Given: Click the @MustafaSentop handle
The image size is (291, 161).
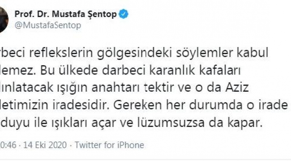Looking at the screenshot, I should click(48, 25).
